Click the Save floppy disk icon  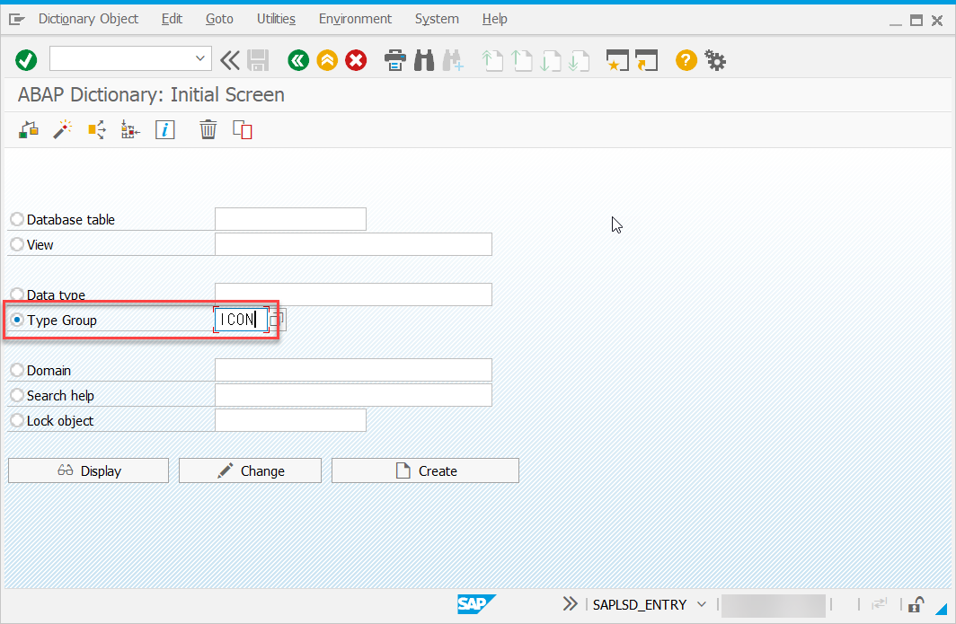259,60
